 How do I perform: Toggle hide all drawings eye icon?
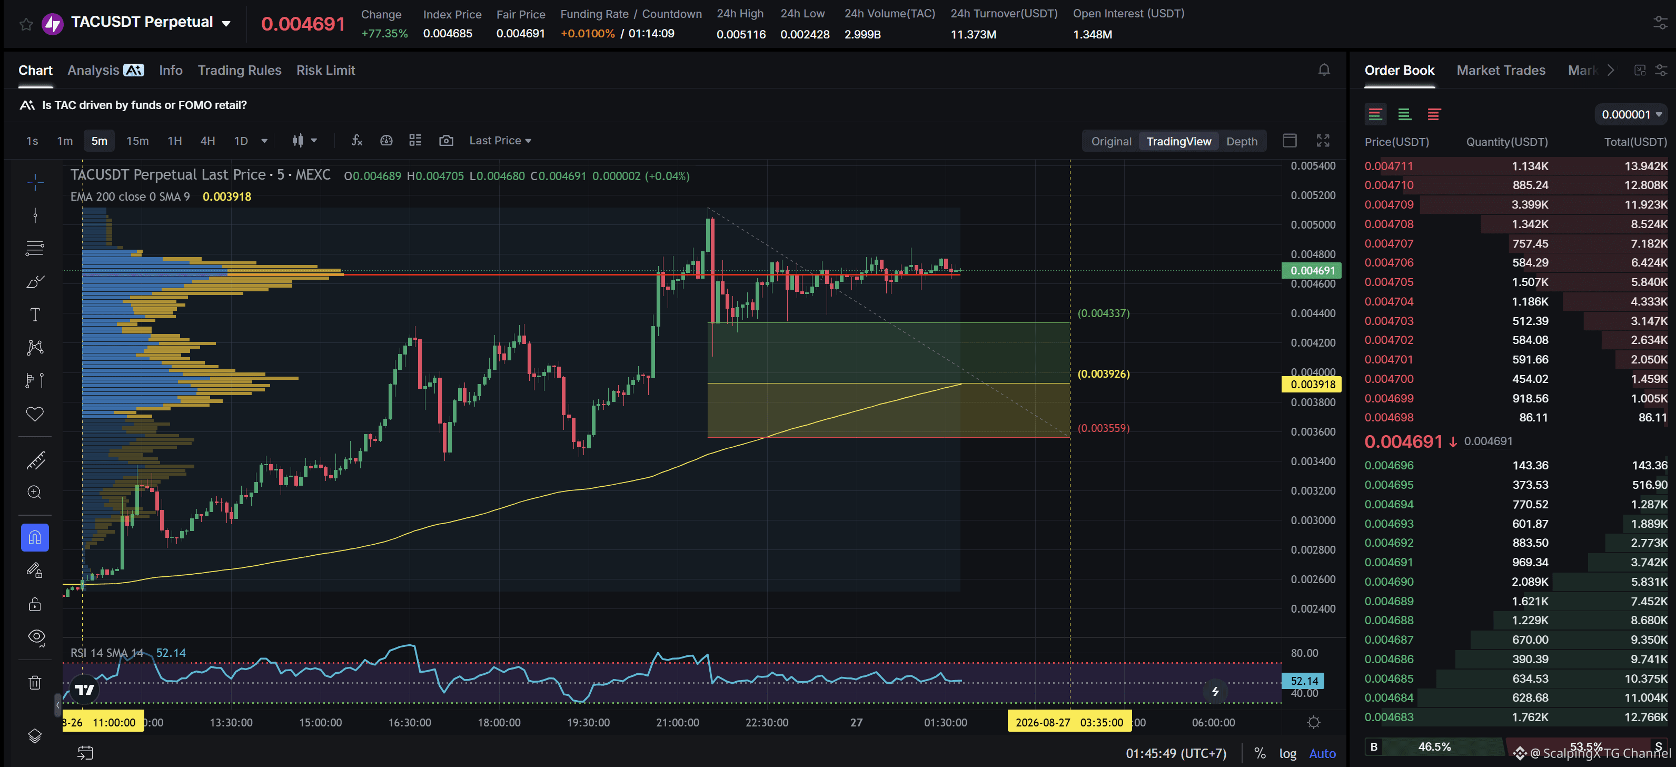tap(36, 637)
